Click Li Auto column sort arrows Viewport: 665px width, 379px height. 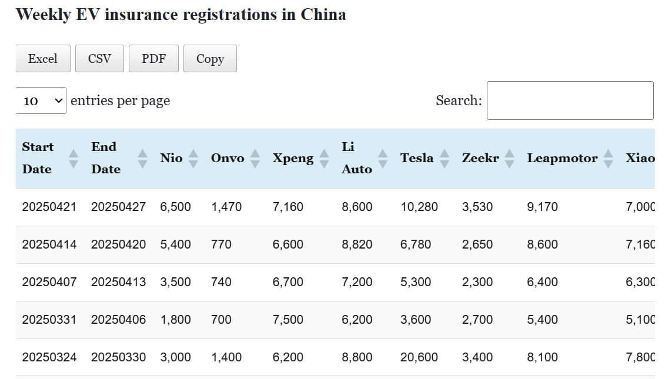coord(383,158)
